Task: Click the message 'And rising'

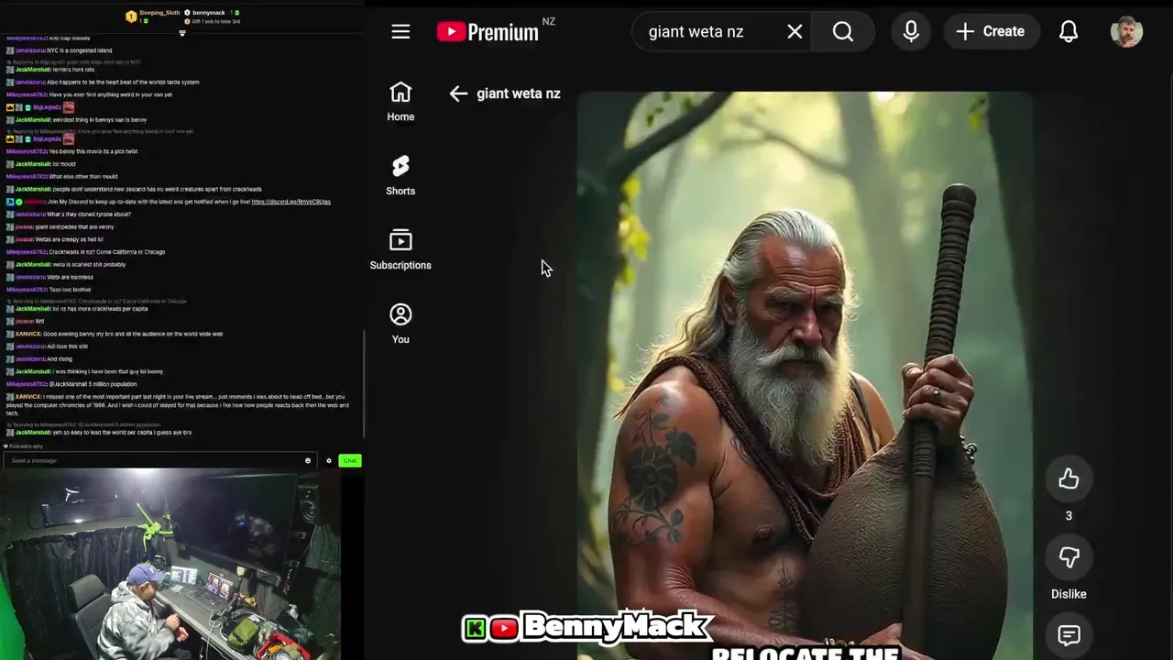Action: [60, 359]
